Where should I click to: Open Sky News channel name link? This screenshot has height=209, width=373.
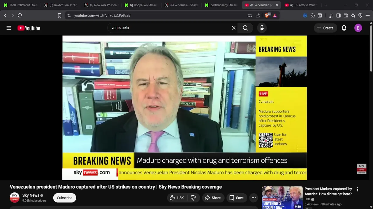pyautogui.click(x=31, y=195)
